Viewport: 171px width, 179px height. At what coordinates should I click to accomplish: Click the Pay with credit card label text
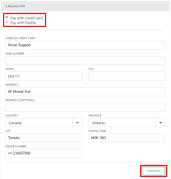click(x=26, y=18)
